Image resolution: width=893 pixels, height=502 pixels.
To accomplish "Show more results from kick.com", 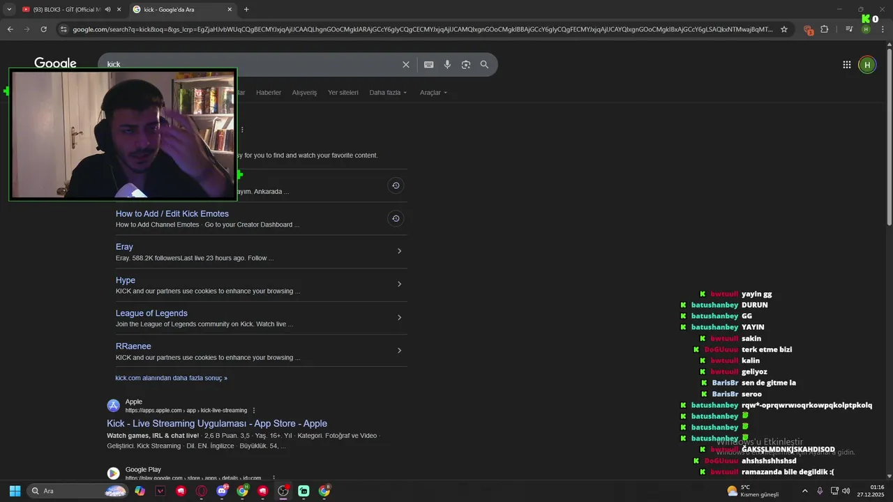I will [x=171, y=378].
